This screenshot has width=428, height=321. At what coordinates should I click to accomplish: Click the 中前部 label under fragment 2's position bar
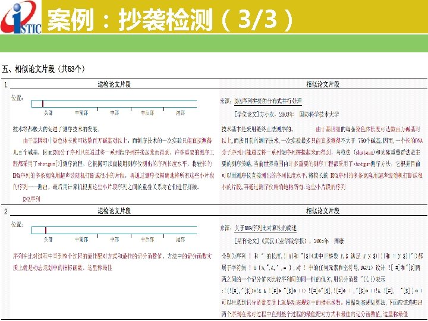pyautogui.click(x=81, y=240)
